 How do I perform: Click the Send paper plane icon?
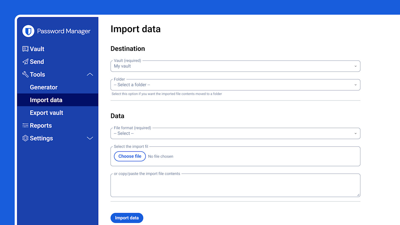point(25,61)
